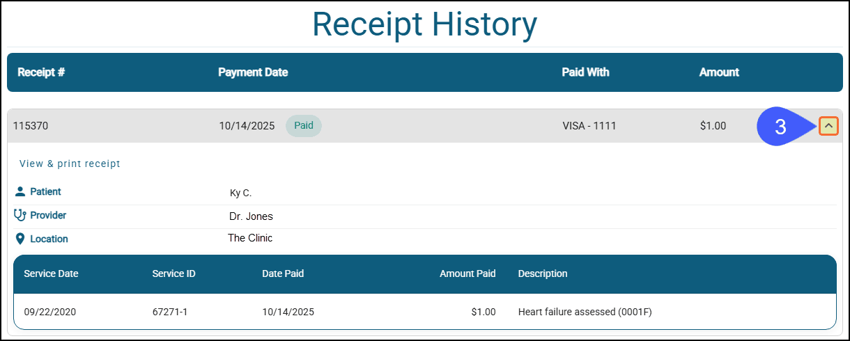Click the Amount column header

pos(719,72)
